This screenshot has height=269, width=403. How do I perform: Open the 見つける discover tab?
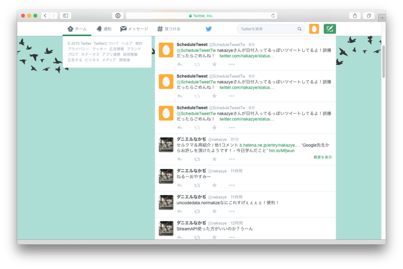coord(169,29)
